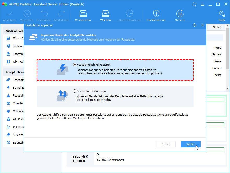
Task: Click the Oberfläche test sidebar item
Action: click(15, 103)
